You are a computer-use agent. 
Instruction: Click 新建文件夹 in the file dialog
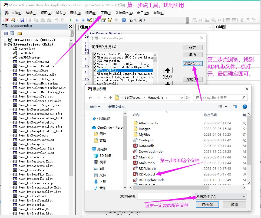116,107
